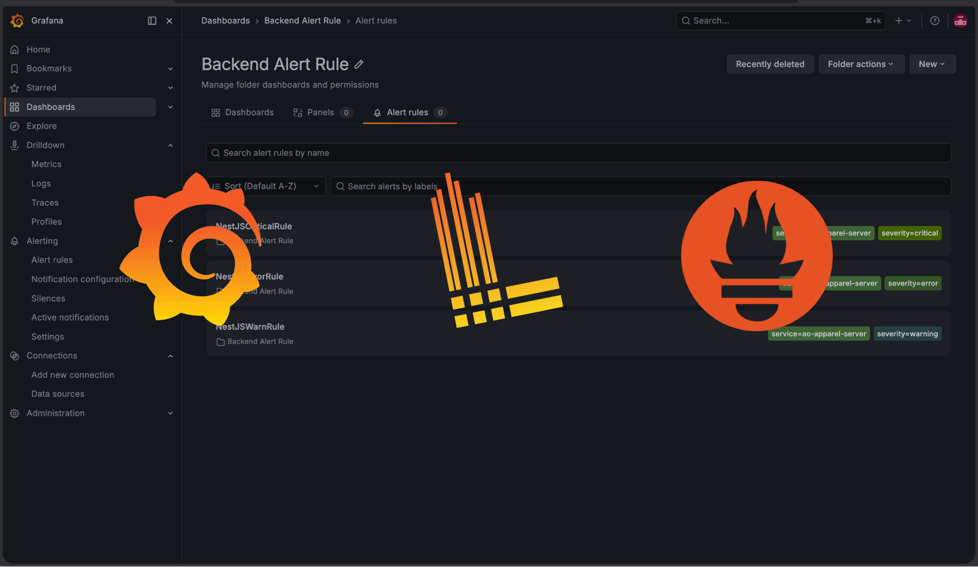Open the NestJSWarnRule alert rule
The image size is (978, 567).
[250, 327]
